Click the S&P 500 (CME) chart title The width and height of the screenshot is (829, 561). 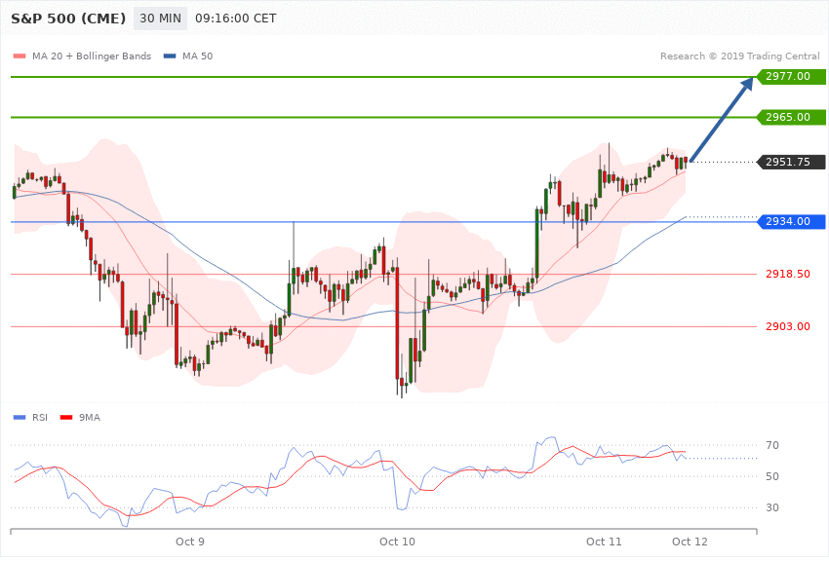[68, 19]
